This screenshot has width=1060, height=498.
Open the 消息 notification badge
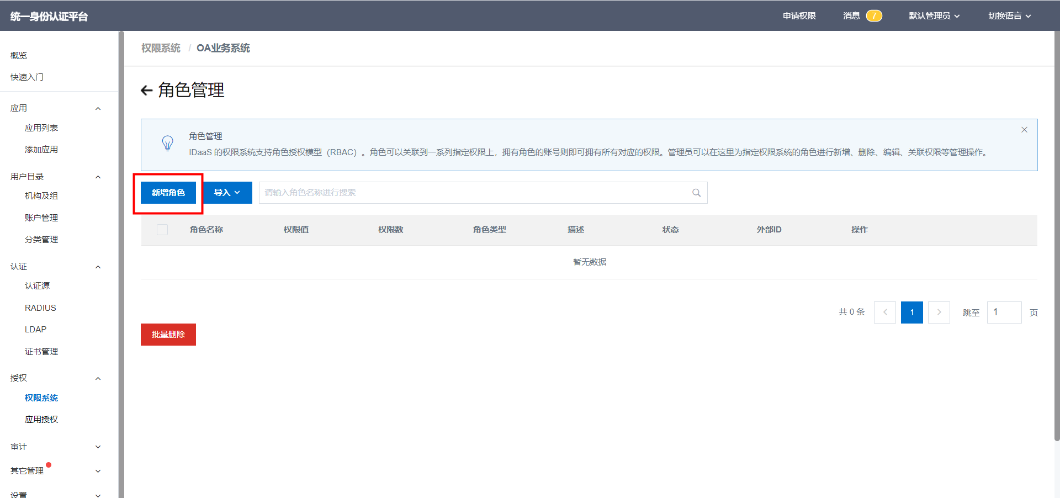coord(873,15)
